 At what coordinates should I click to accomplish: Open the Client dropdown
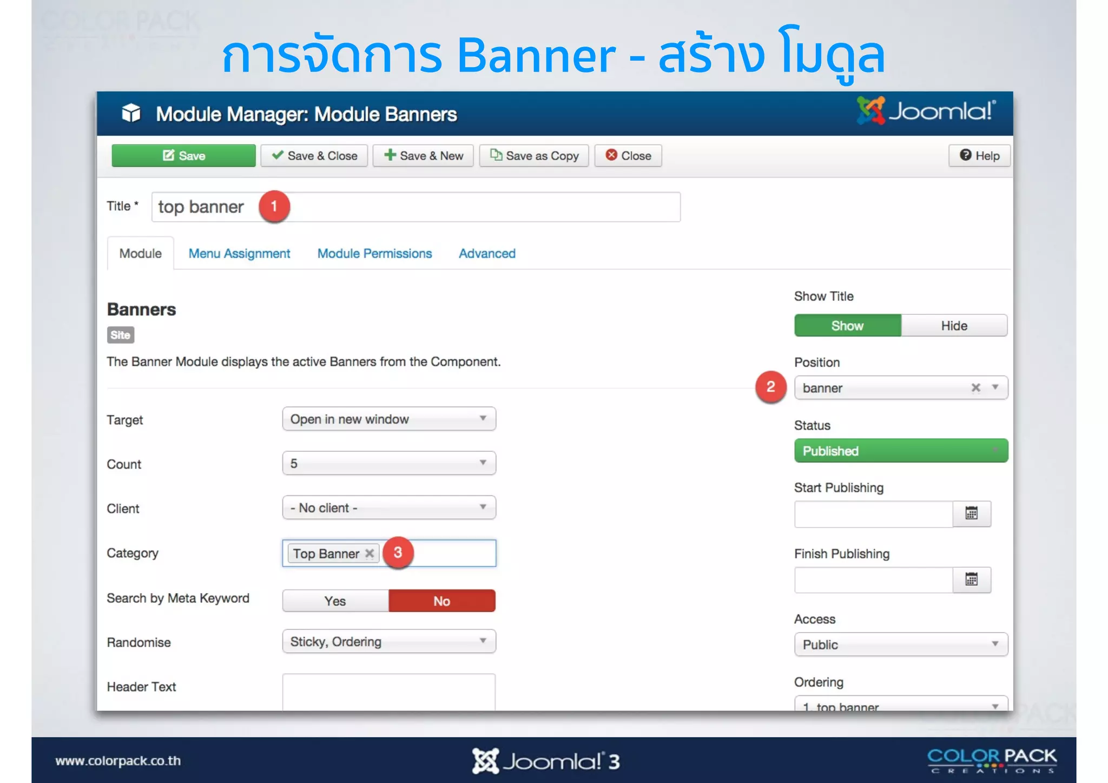click(x=389, y=508)
